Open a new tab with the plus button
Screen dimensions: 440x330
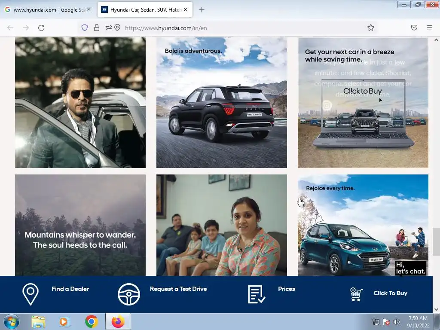click(x=202, y=10)
